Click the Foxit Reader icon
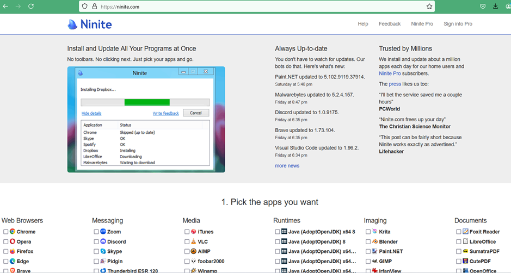This screenshot has height=273, width=511. [x=465, y=232]
